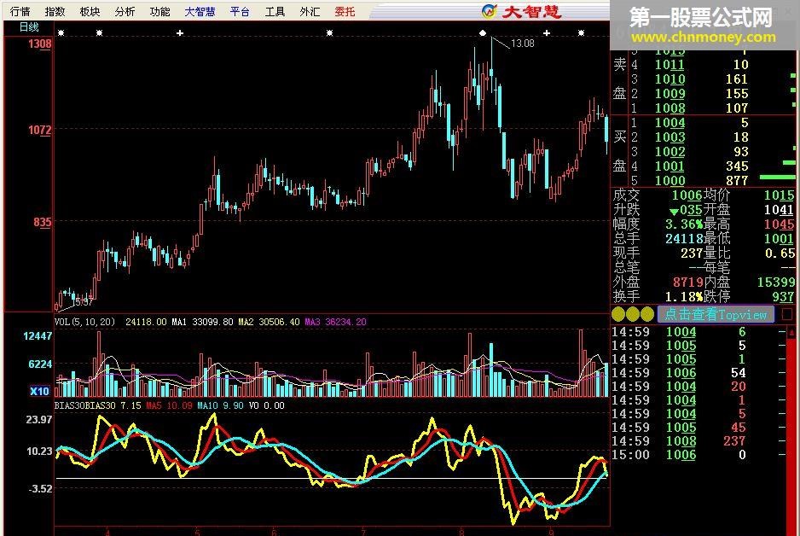The width and height of the screenshot is (800, 536).
Task: Click the middle yellow circle indicator
Action: click(633, 314)
